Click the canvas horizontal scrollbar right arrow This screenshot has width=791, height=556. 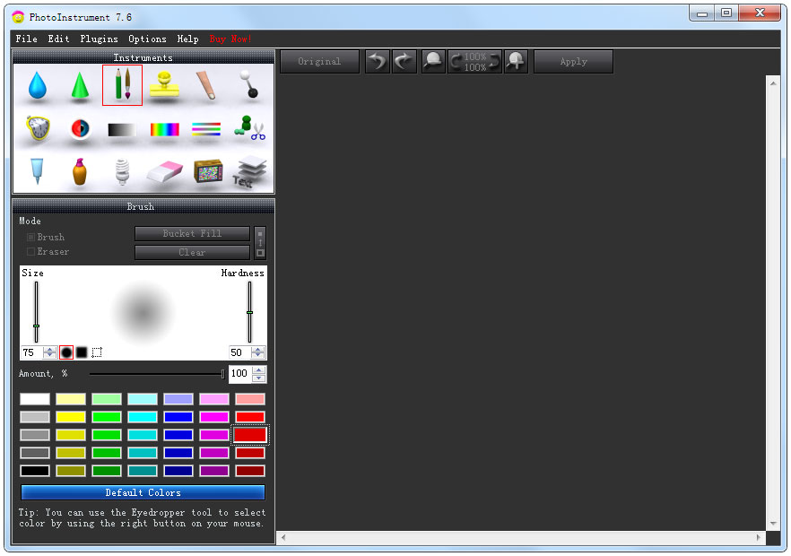(x=758, y=538)
